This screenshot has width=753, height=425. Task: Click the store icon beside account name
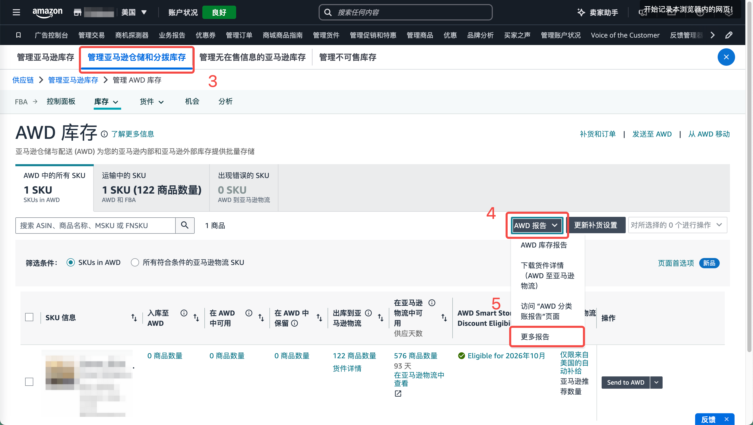click(x=77, y=12)
